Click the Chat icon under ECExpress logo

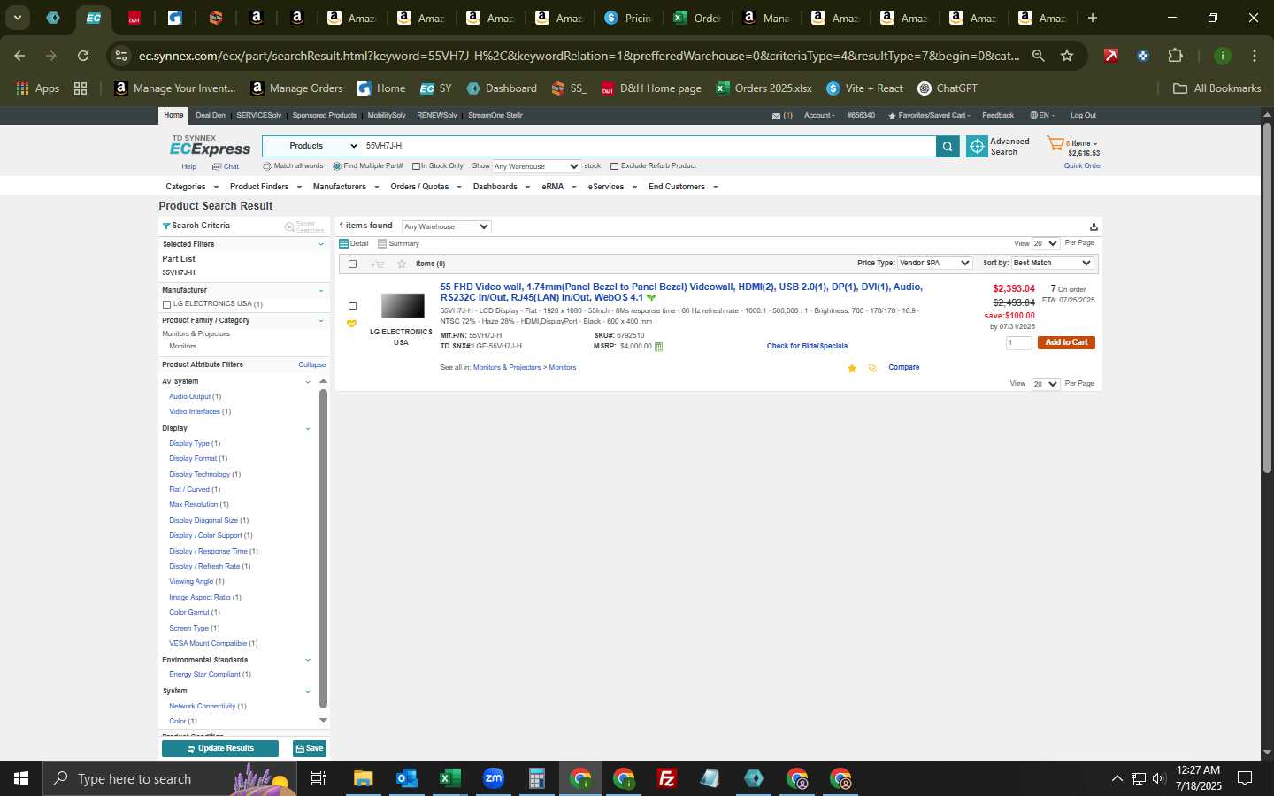(216, 167)
